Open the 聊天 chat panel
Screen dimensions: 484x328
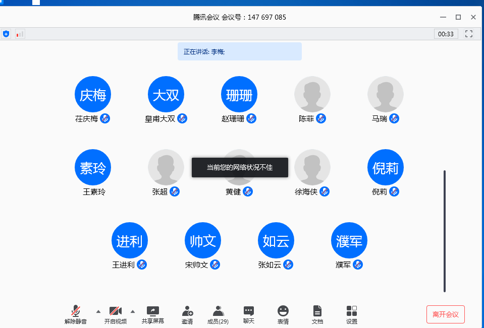[x=249, y=314]
